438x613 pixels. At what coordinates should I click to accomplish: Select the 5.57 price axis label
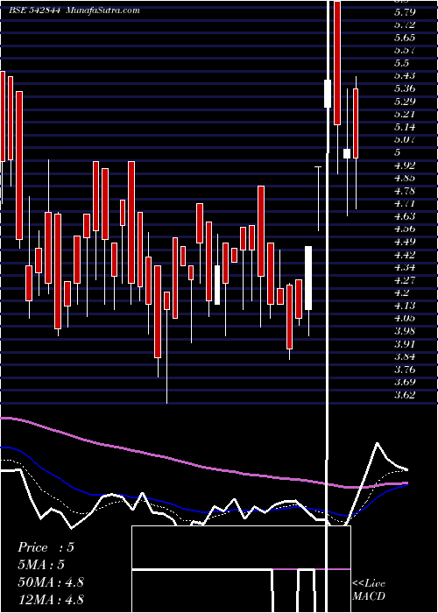[x=405, y=51]
